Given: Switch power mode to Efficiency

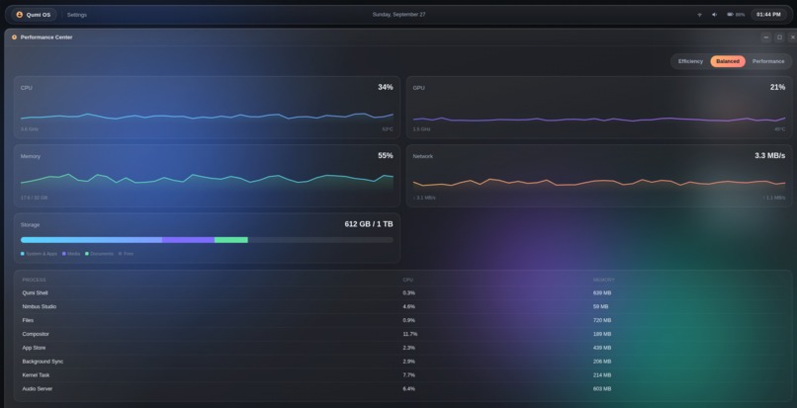Looking at the screenshot, I should coord(690,61).
